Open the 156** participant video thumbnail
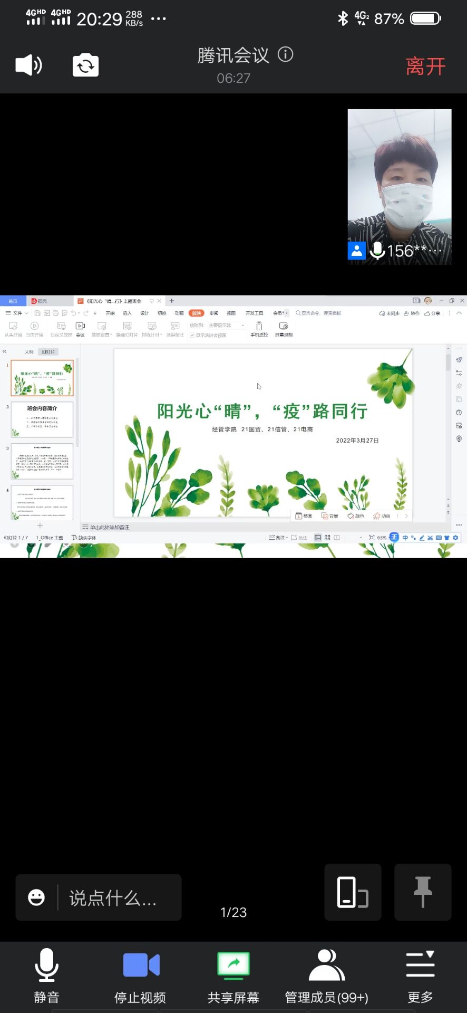 pos(400,187)
